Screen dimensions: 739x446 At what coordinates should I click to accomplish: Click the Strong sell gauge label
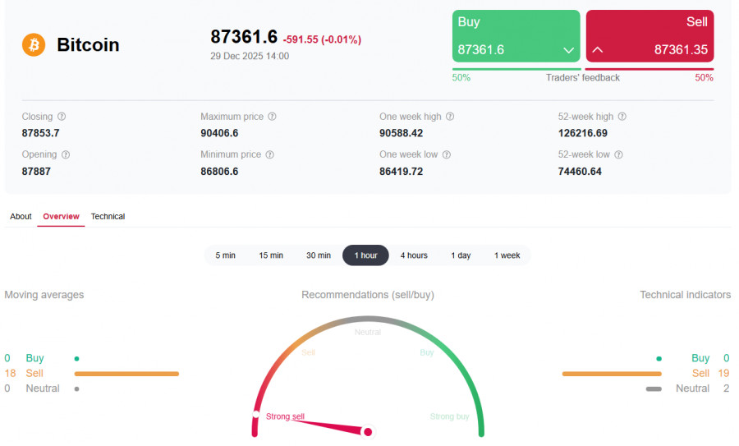[x=285, y=416]
